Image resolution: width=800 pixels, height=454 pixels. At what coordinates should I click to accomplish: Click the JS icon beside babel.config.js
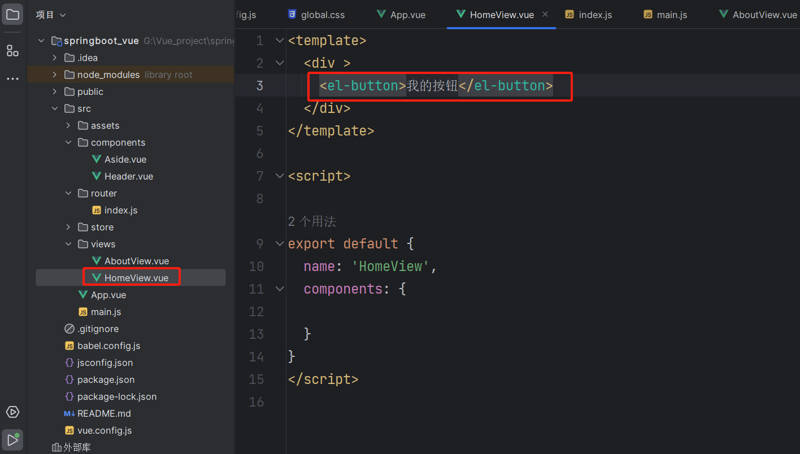tap(69, 346)
